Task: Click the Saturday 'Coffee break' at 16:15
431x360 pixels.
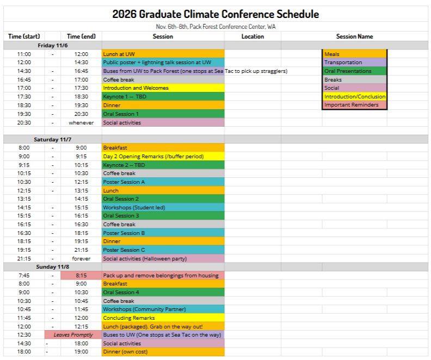Action: tap(163, 225)
